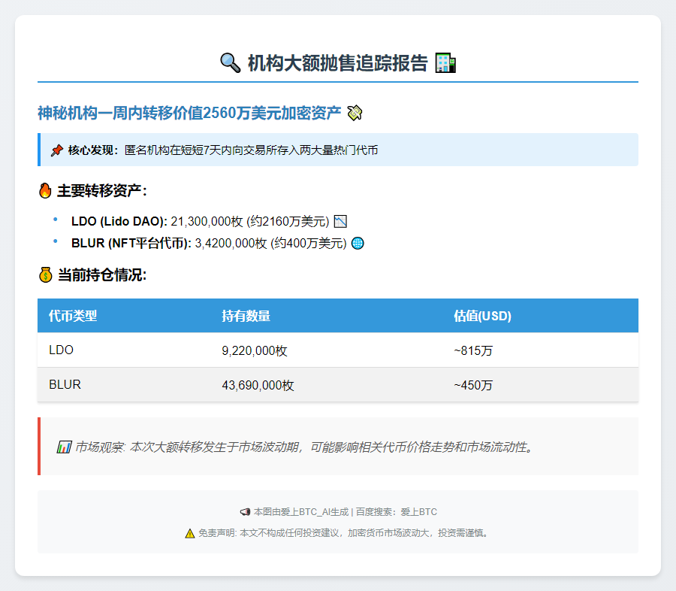Click the globe icon after the BLUR line

click(x=358, y=243)
